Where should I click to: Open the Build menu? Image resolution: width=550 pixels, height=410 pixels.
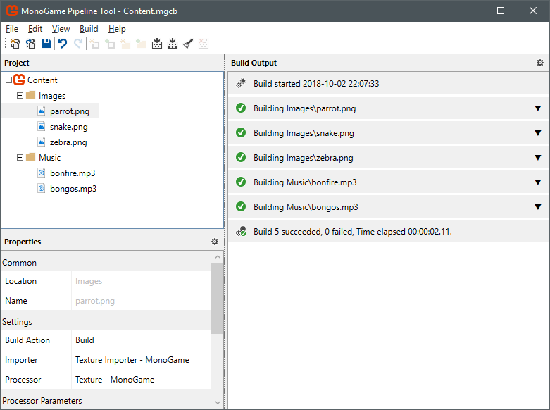coord(89,29)
